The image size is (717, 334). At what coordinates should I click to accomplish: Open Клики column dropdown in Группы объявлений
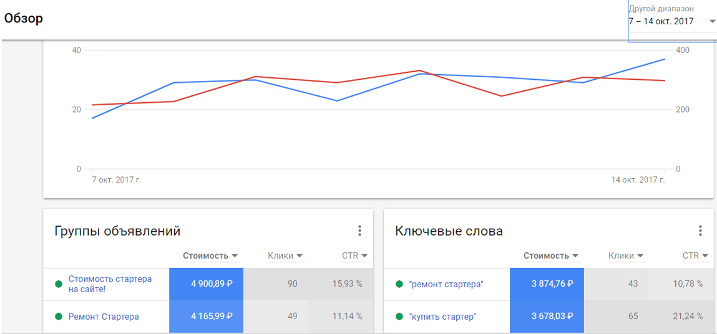tap(300, 256)
